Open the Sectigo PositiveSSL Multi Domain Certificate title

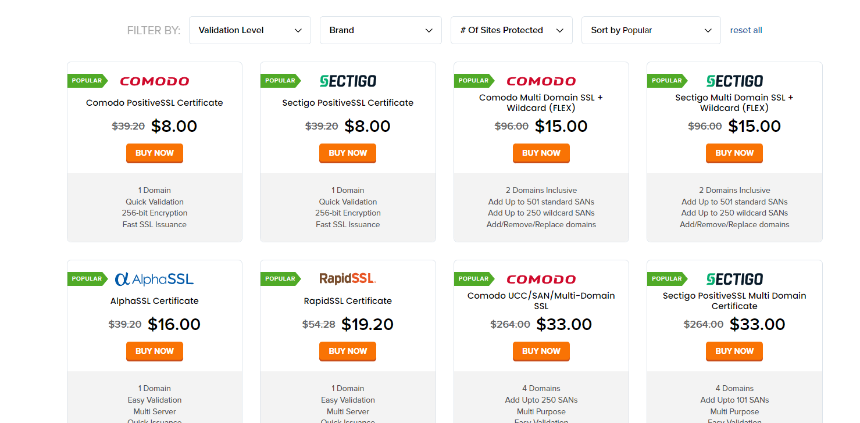(734, 301)
